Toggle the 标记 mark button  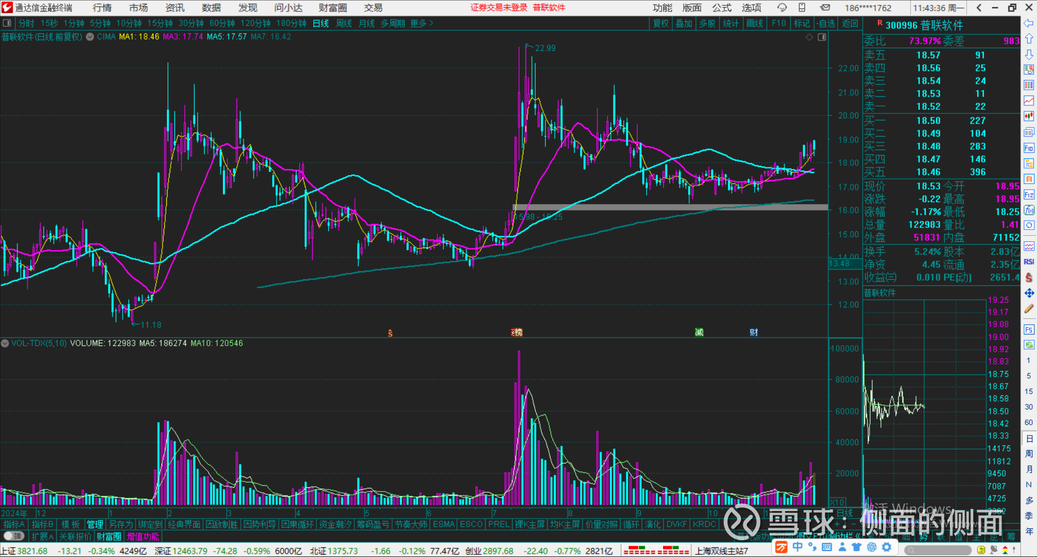pyautogui.click(x=802, y=23)
